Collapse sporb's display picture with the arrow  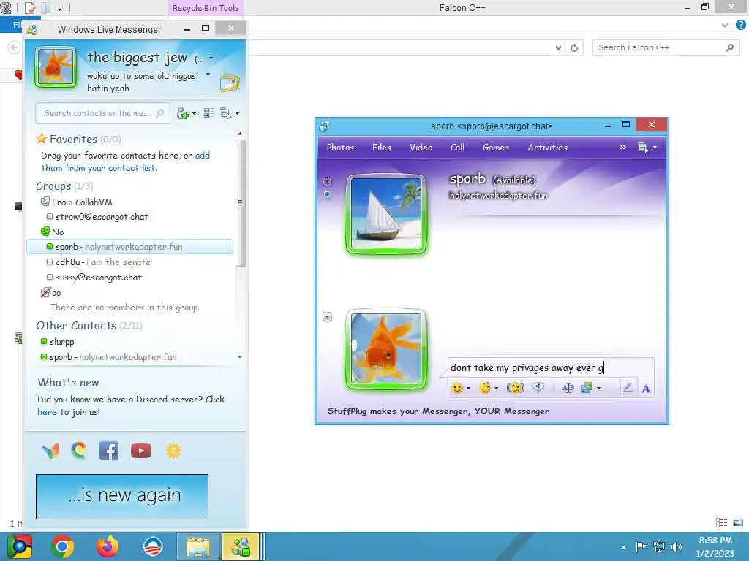327,181
